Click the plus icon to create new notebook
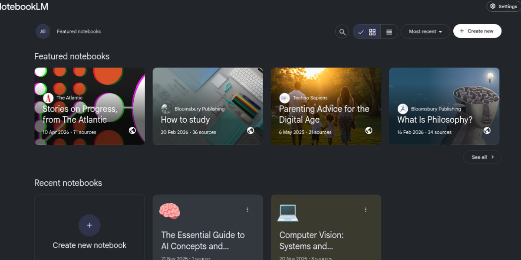Image resolution: width=521 pixels, height=260 pixels. click(x=89, y=225)
